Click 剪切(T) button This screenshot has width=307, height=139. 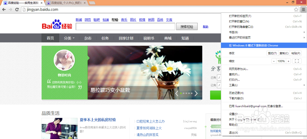tap(272, 53)
